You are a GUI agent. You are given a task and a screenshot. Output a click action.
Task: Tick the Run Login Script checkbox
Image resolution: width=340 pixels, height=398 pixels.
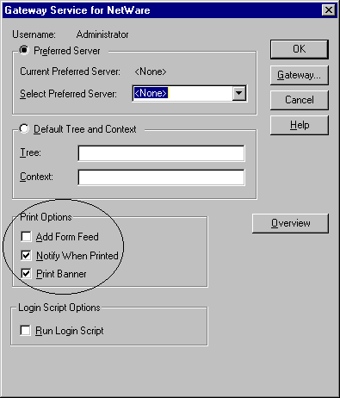[25, 330]
